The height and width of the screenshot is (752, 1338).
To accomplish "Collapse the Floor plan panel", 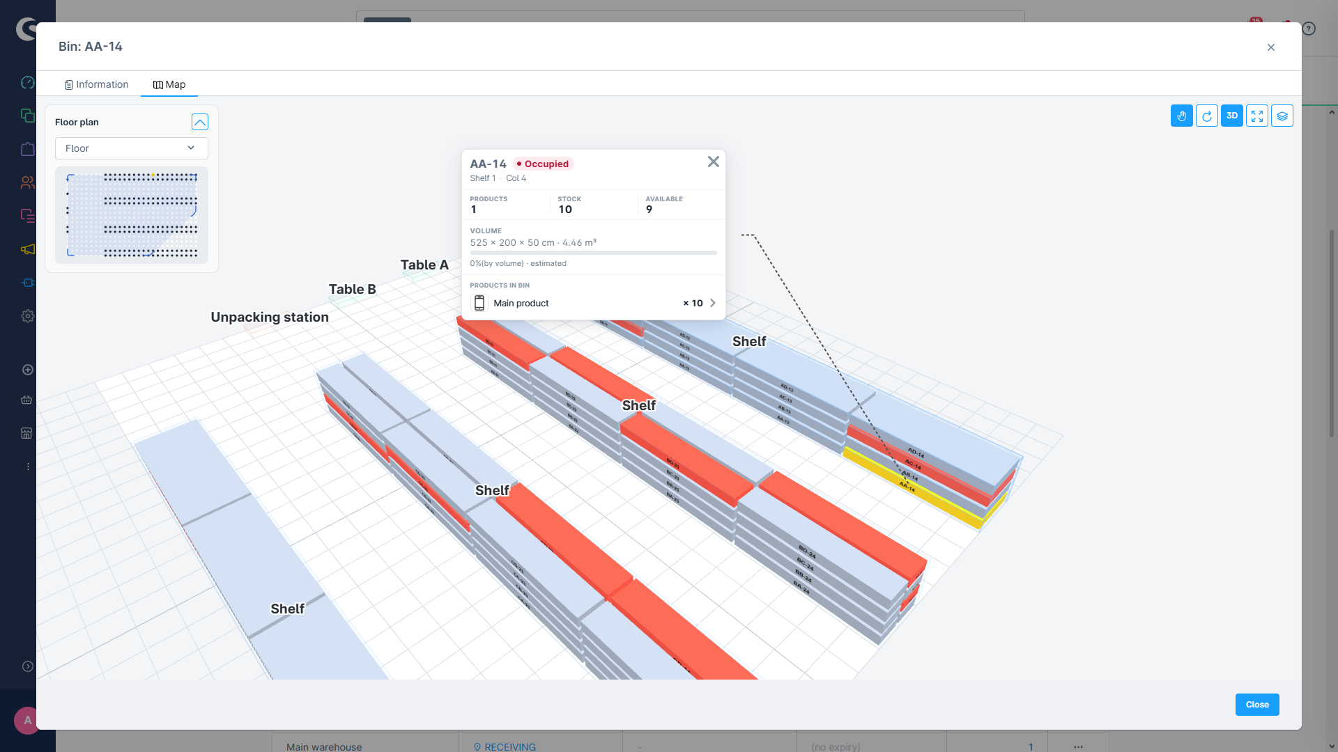I will (x=199, y=122).
